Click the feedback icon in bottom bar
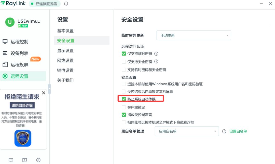This screenshot has height=164, width=275. click(25, 160)
